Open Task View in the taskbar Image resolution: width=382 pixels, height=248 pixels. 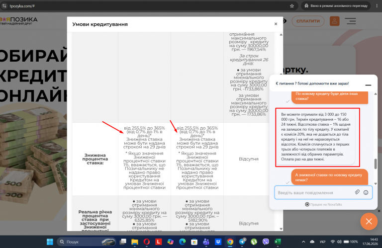(x=123, y=242)
